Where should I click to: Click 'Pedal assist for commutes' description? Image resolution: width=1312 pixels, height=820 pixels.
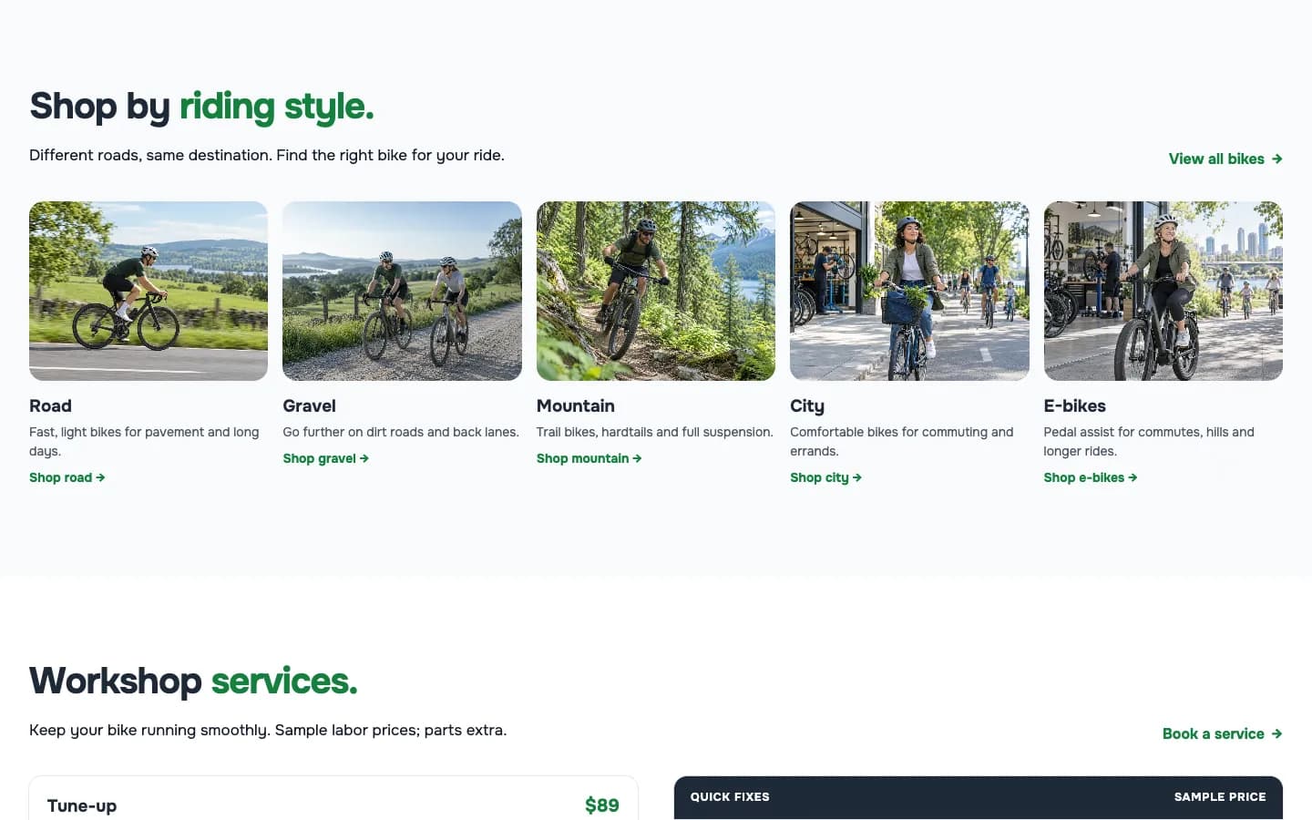coord(1149,441)
